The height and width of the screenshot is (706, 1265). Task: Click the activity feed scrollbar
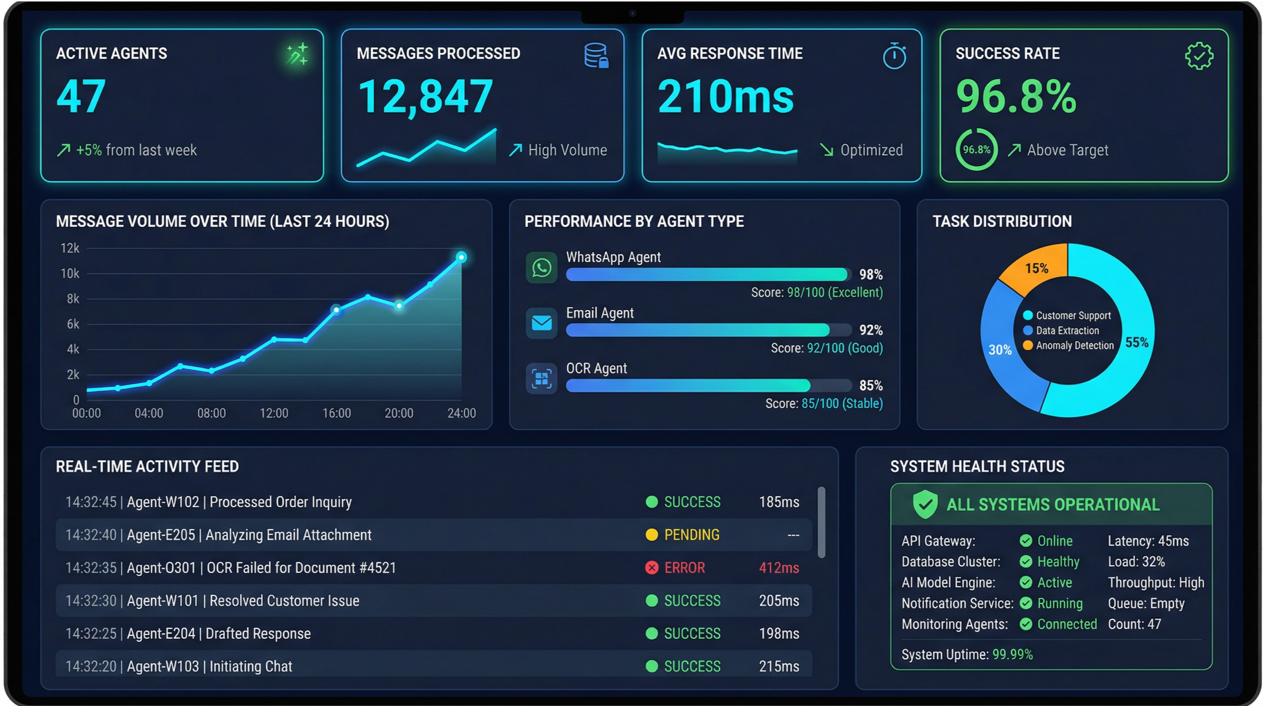pyautogui.click(x=821, y=522)
